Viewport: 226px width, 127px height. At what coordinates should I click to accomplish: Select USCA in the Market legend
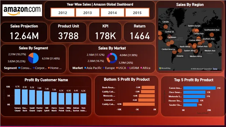pyautogui.click(x=121, y=68)
